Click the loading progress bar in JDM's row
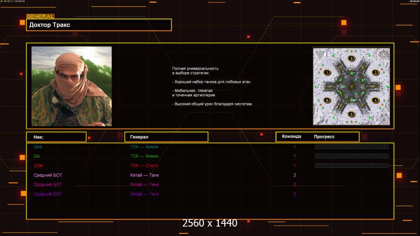Image resolution: width=420 pixels, height=236 pixels. pyautogui.click(x=351, y=166)
